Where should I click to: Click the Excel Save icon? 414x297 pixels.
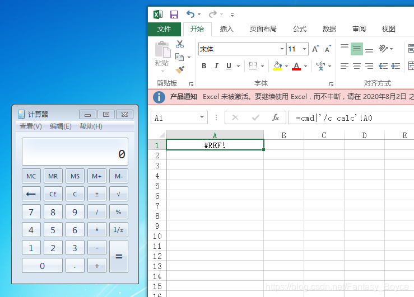click(174, 14)
